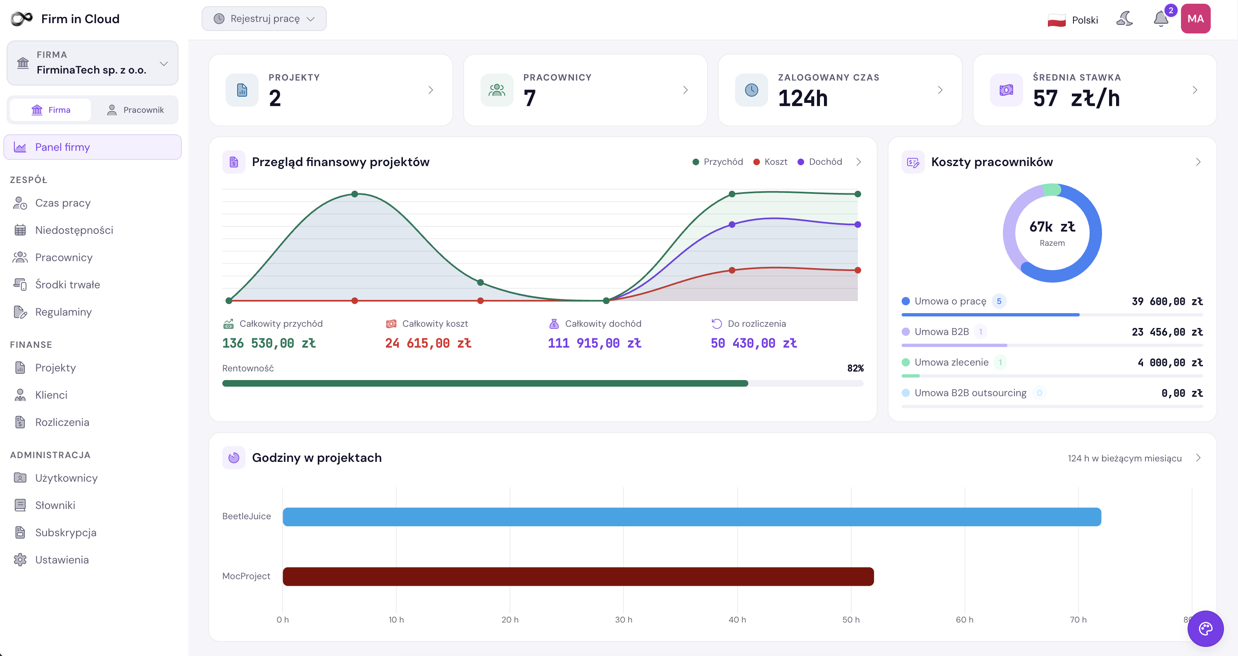This screenshot has width=1238, height=656.
Task: Click the Umowa B2B purple progress bar
Action: point(954,345)
